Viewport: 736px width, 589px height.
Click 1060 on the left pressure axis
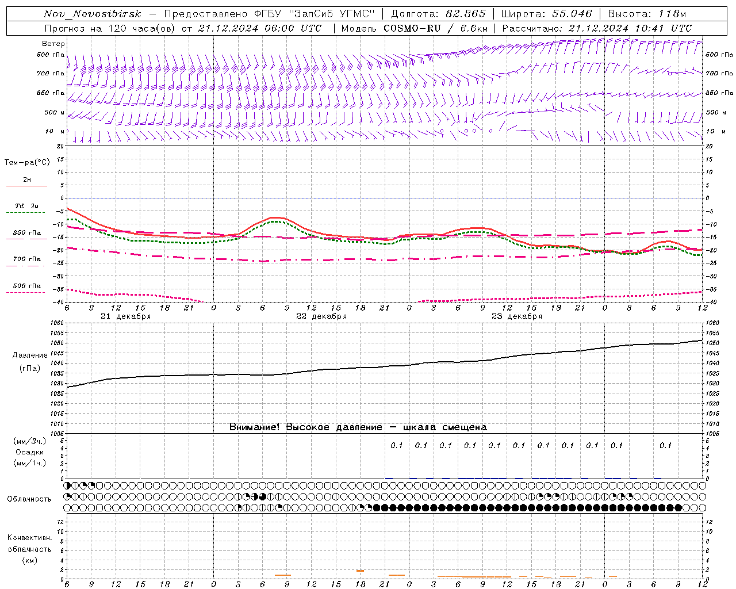[x=57, y=323]
